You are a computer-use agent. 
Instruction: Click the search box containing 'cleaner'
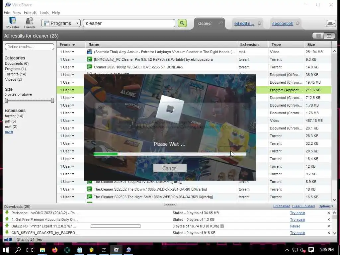129,23
